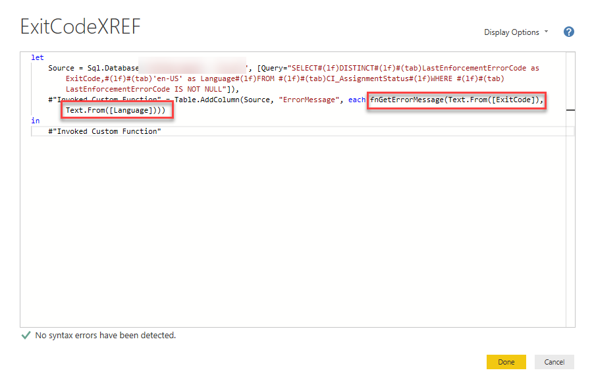Click the 'No syntax errors have been detected' message
Screen dimensions: 594x389
(105, 336)
